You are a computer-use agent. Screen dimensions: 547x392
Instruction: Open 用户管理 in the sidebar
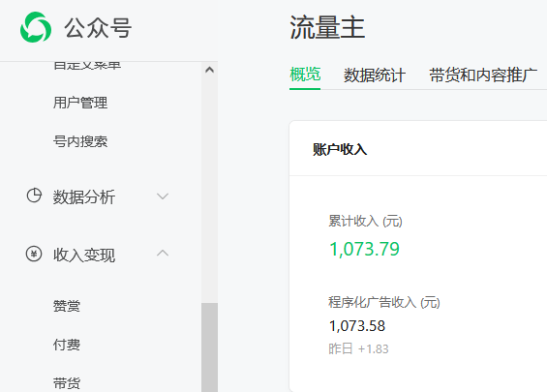[80, 103]
